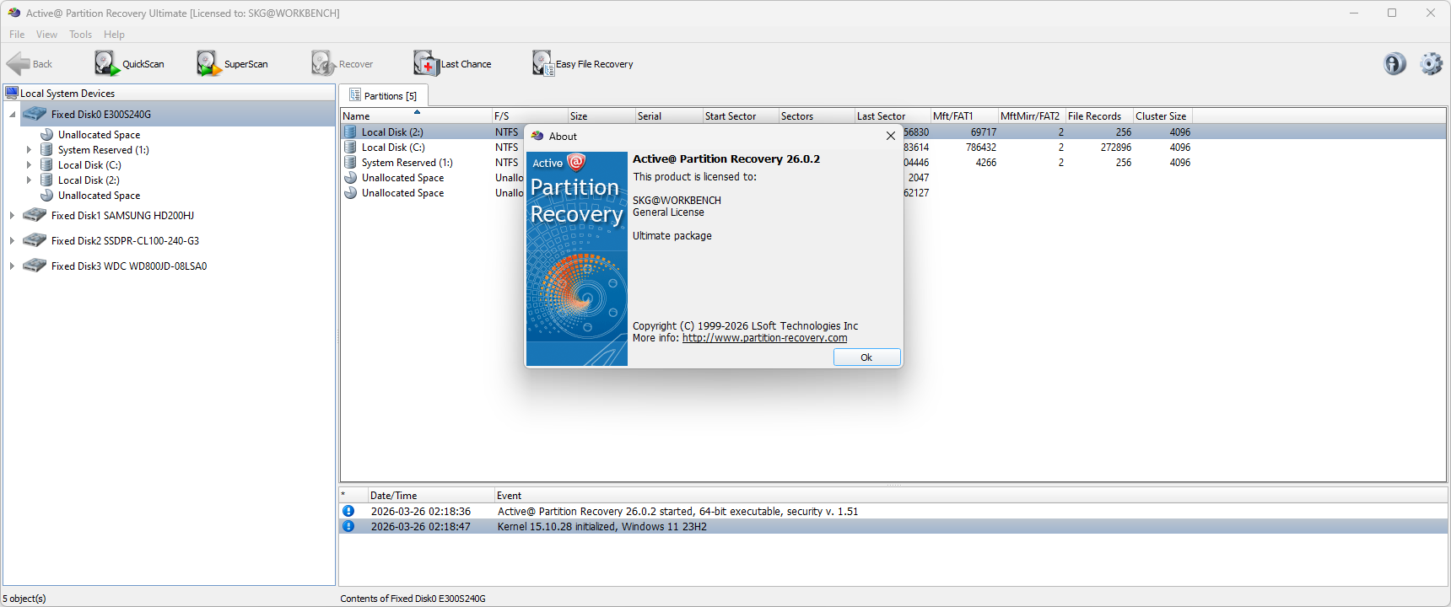Expand the System Reserved (1:) tree node
Image resolution: width=1451 pixels, height=607 pixels.
29,150
